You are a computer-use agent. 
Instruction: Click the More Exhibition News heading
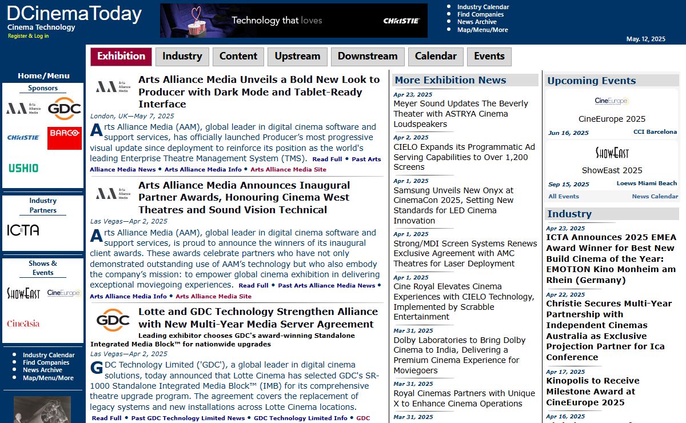(x=450, y=80)
